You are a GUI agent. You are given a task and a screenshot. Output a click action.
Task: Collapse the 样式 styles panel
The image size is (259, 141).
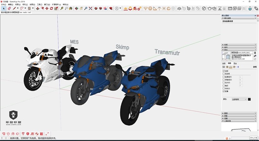coord(239,50)
